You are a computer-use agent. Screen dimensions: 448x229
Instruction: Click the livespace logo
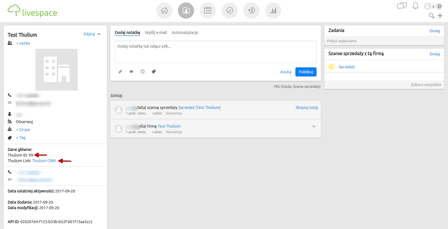click(32, 11)
